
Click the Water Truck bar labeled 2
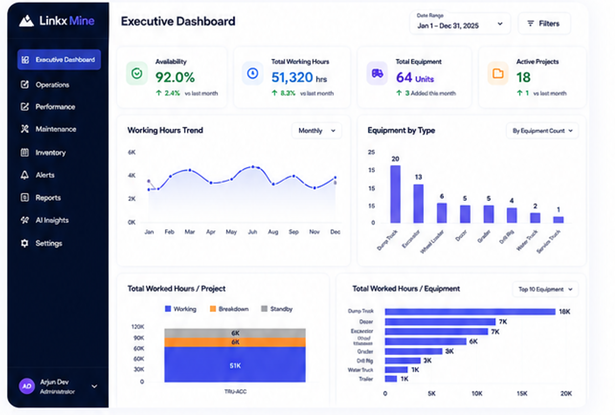tap(535, 218)
